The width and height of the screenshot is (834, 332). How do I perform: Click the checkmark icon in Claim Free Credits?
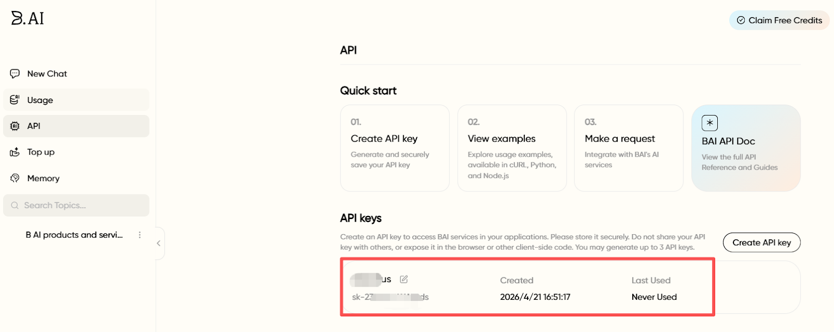[741, 20]
